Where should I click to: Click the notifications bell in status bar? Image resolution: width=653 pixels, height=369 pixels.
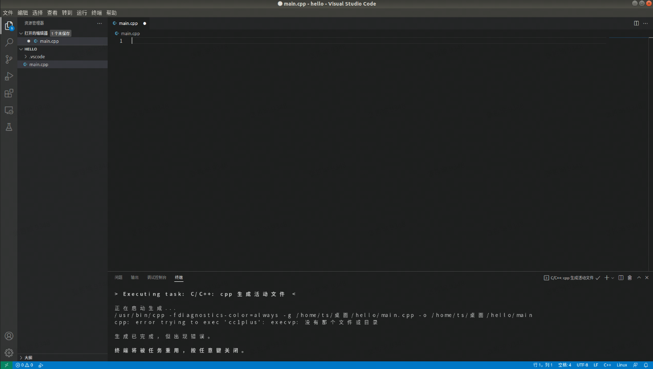(x=647, y=365)
